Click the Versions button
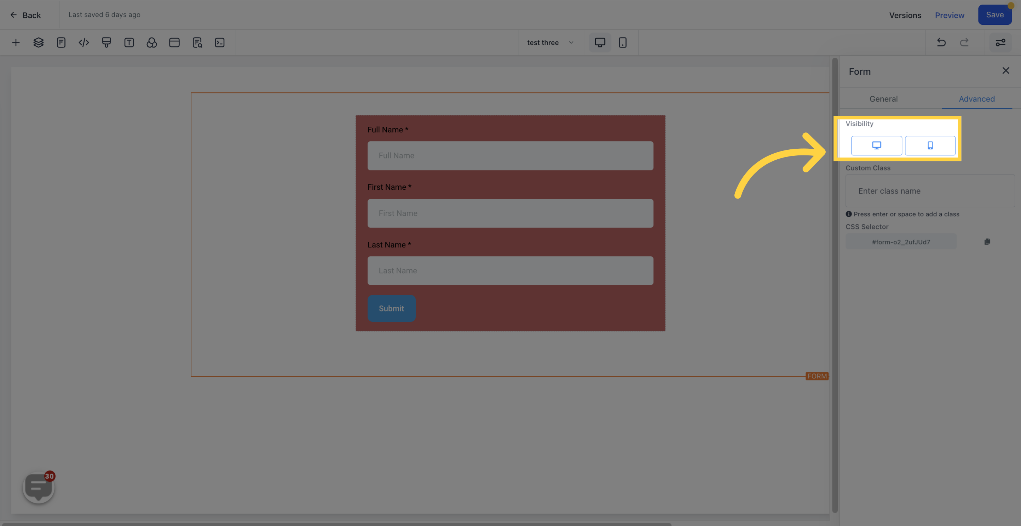This screenshot has height=526, width=1021. (905, 15)
